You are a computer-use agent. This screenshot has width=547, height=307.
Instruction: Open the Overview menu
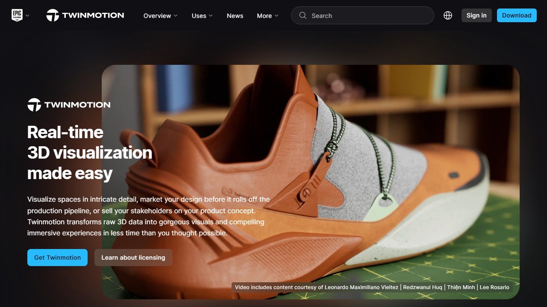(x=160, y=16)
